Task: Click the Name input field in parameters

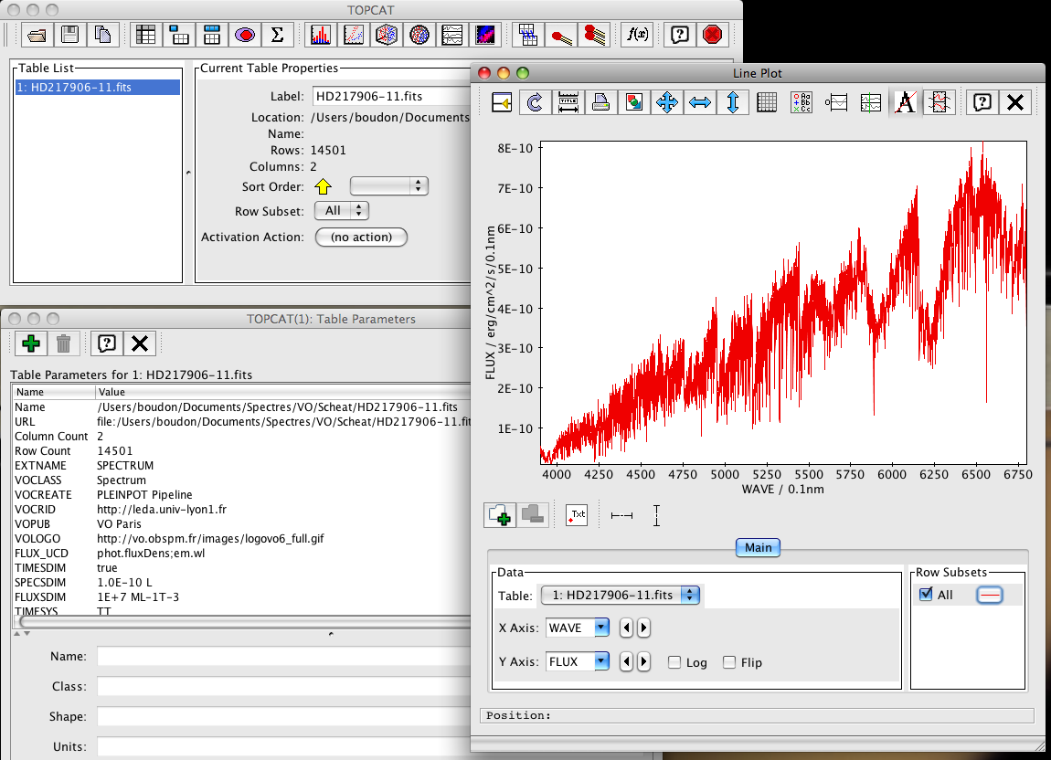Action: point(283,656)
